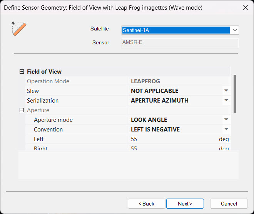Open the Serialization dropdown arrow
254x214 pixels.
[226, 101]
